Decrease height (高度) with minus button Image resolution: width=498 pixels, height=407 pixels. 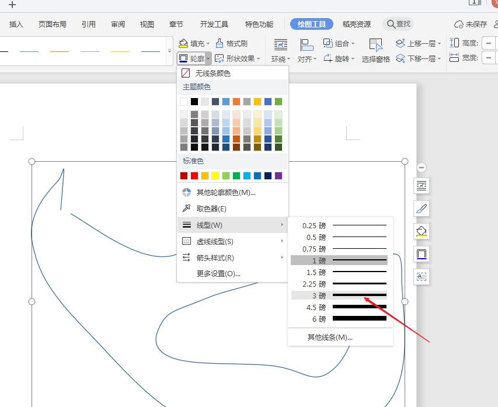coord(488,43)
